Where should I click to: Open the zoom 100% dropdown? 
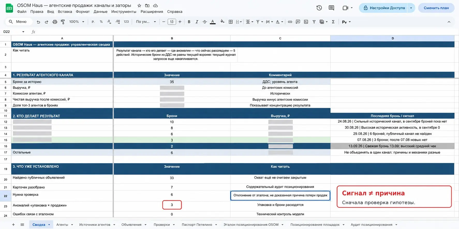tap(77, 22)
